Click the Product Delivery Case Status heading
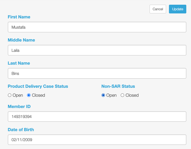Viewport: 191px width, 149px height. point(38,86)
